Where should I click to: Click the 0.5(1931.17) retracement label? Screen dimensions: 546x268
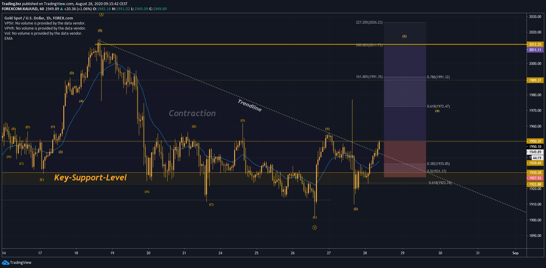tap(436, 171)
